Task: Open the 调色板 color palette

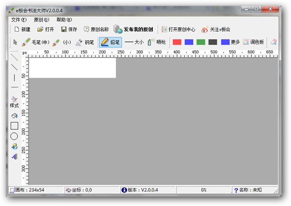Action: (254, 42)
